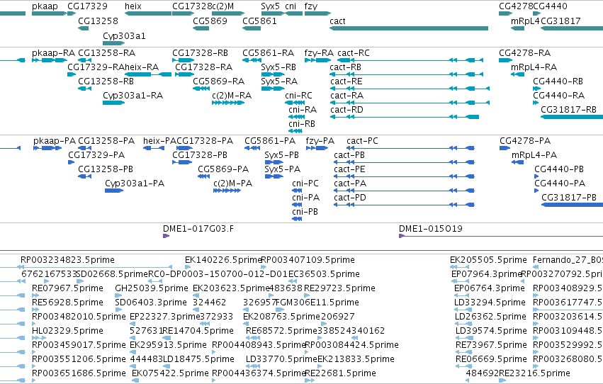603x384 pixels.
Task: Select transcript Syx5-RB
Action: [273, 74]
